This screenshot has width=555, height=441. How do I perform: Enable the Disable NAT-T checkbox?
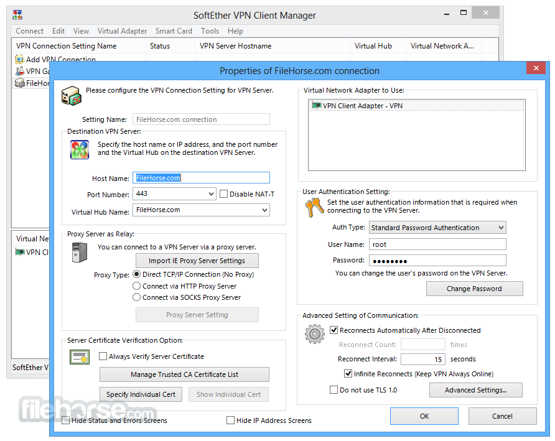point(224,194)
